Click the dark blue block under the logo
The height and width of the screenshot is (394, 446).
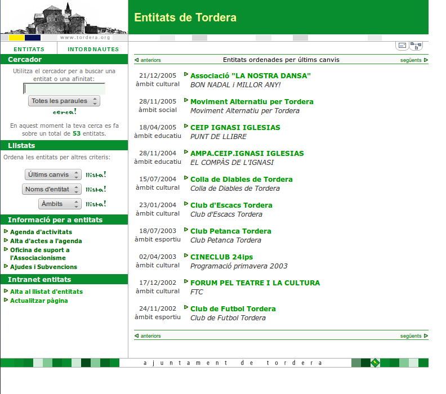pyautogui.click(x=33, y=38)
